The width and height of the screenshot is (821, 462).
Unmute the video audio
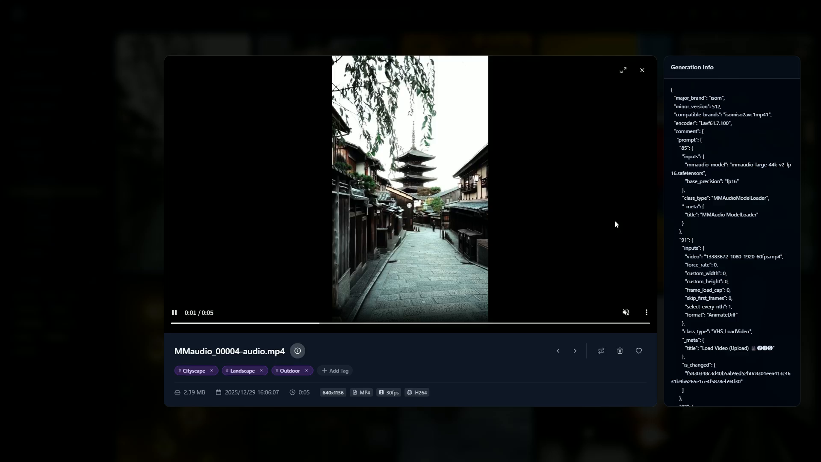[x=626, y=312]
